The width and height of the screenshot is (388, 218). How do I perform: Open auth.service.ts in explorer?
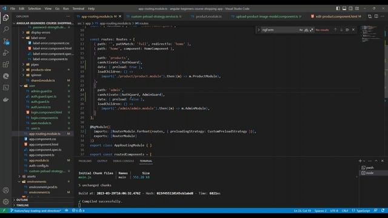[x=41, y=107]
